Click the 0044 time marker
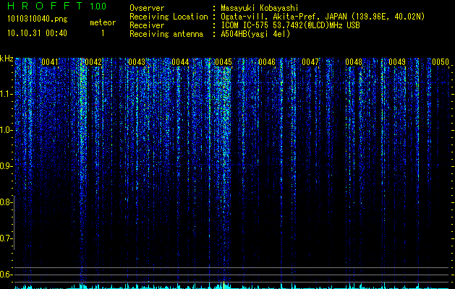The image size is (455, 289). 180,62
